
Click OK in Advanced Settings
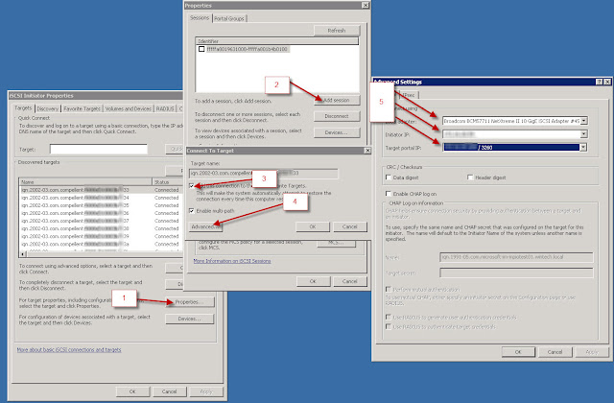click(x=518, y=352)
